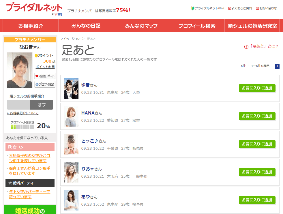This screenshot has width=283, height=214.
Task: Open ブライダルネットnavi beginner guide link
Action: pos(207,8)
